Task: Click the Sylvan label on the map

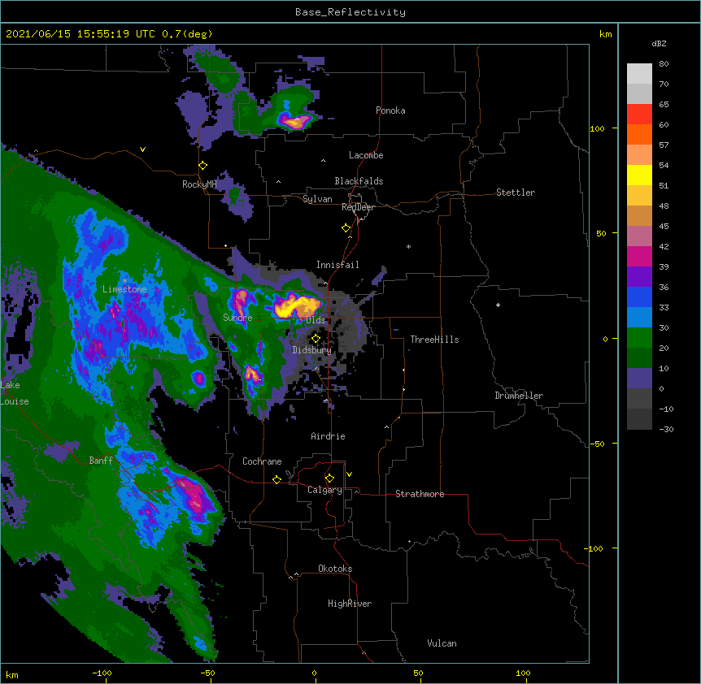Action: pyautogui.click(x=317, y=199)
